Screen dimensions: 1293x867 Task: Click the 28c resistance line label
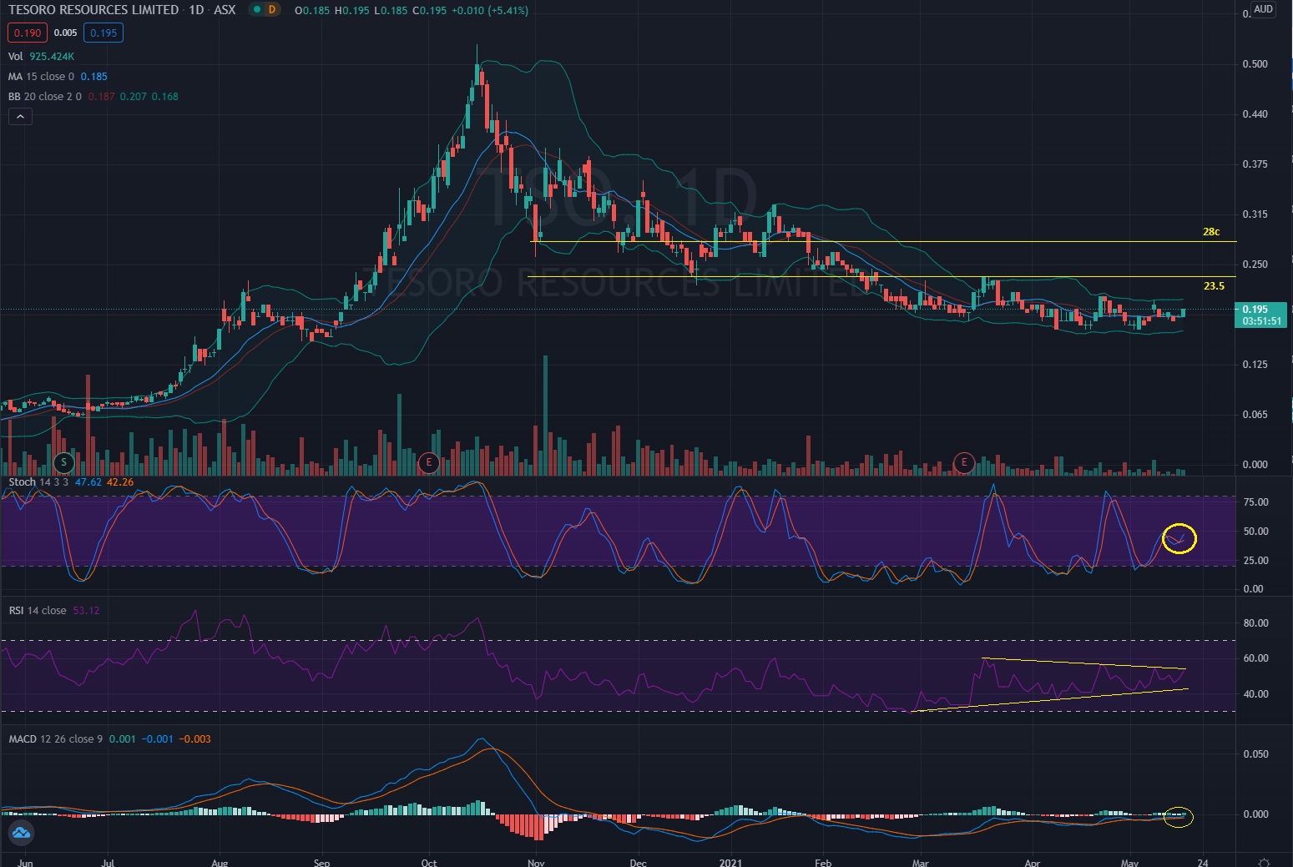coord(1210,231)
